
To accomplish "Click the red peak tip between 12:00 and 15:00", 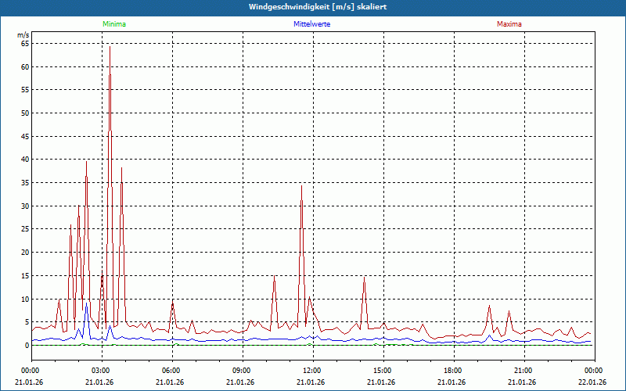I will tap(364, 278).
